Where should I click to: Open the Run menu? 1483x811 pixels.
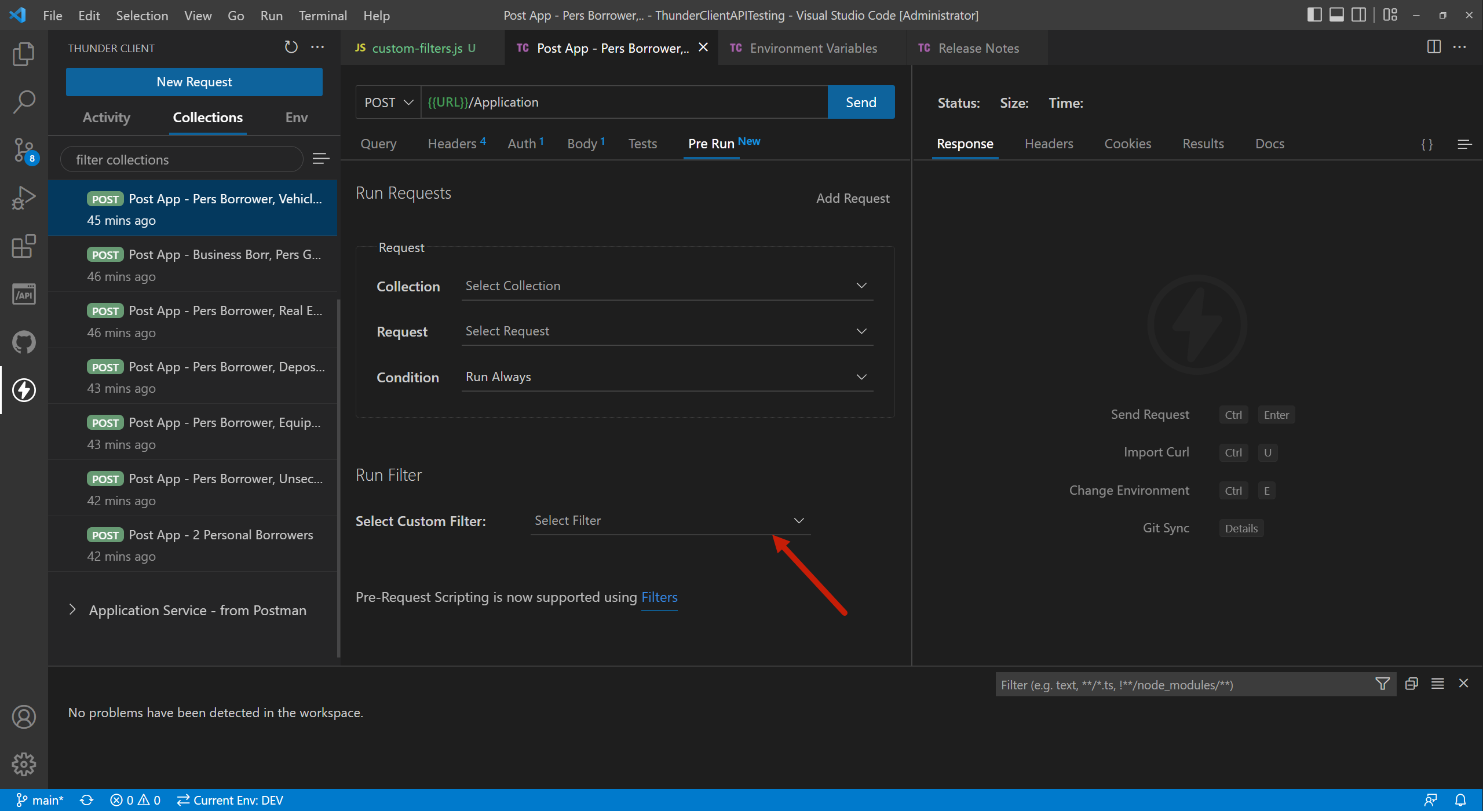pos(271,16)
